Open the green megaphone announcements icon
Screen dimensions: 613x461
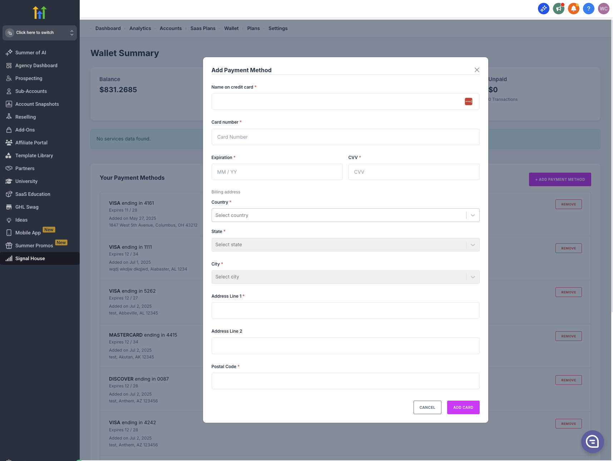click(x=559, y=9)
